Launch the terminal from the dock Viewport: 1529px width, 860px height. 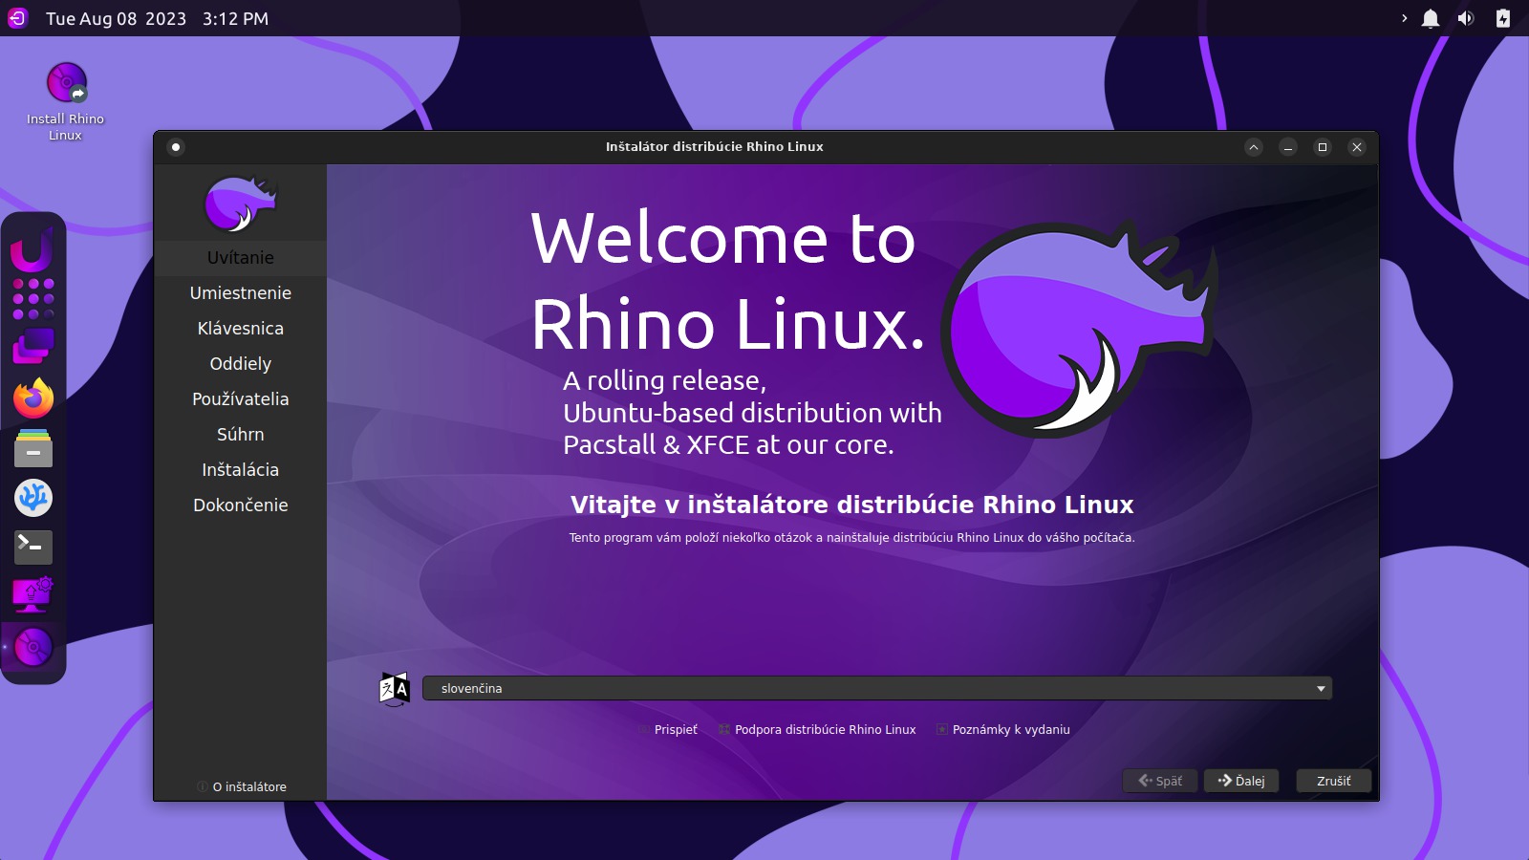pos(33,547)
